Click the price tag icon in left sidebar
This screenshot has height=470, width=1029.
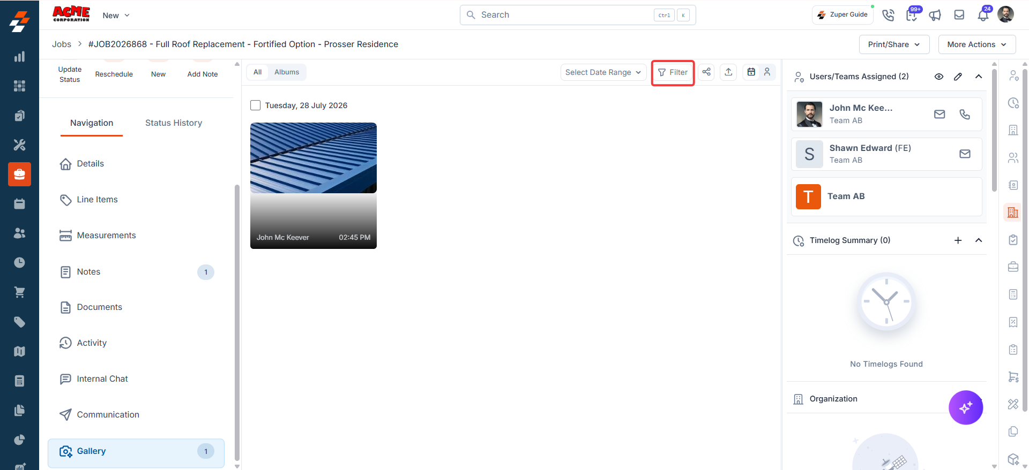pos(19,322)
